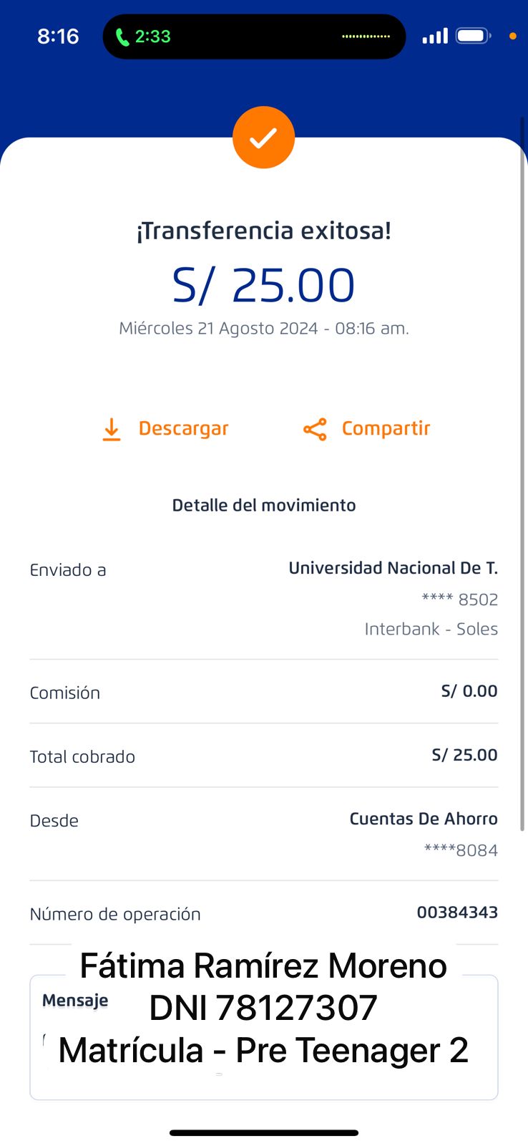Viewport: 528px width, 1146px height.
Task: Tap the Detalle del movimiento heading
Action: pyautogui.click(x=263, y=505)
